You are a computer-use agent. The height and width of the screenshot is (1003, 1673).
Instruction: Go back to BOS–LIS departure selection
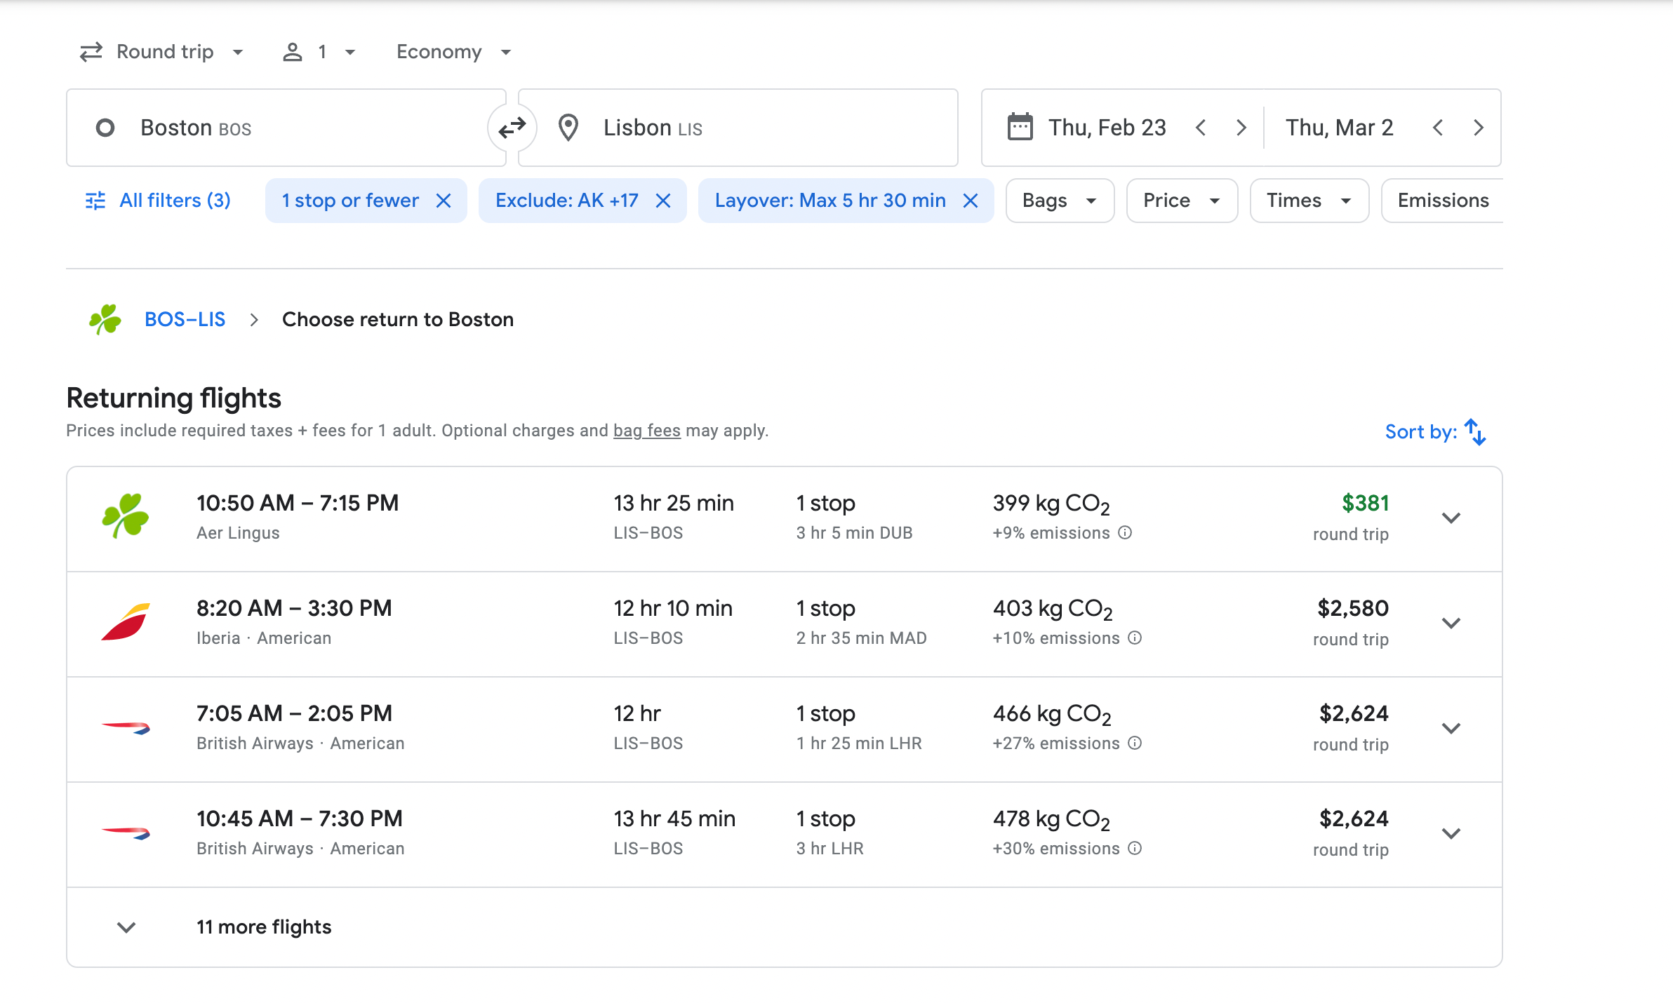[x=185, y=320]
